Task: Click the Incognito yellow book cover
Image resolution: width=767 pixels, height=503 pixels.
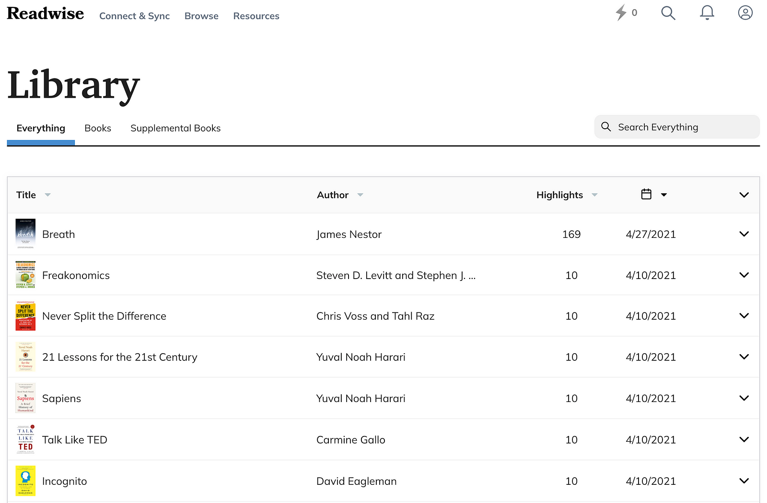Action: pyautogui.click(x=25, y=481)
